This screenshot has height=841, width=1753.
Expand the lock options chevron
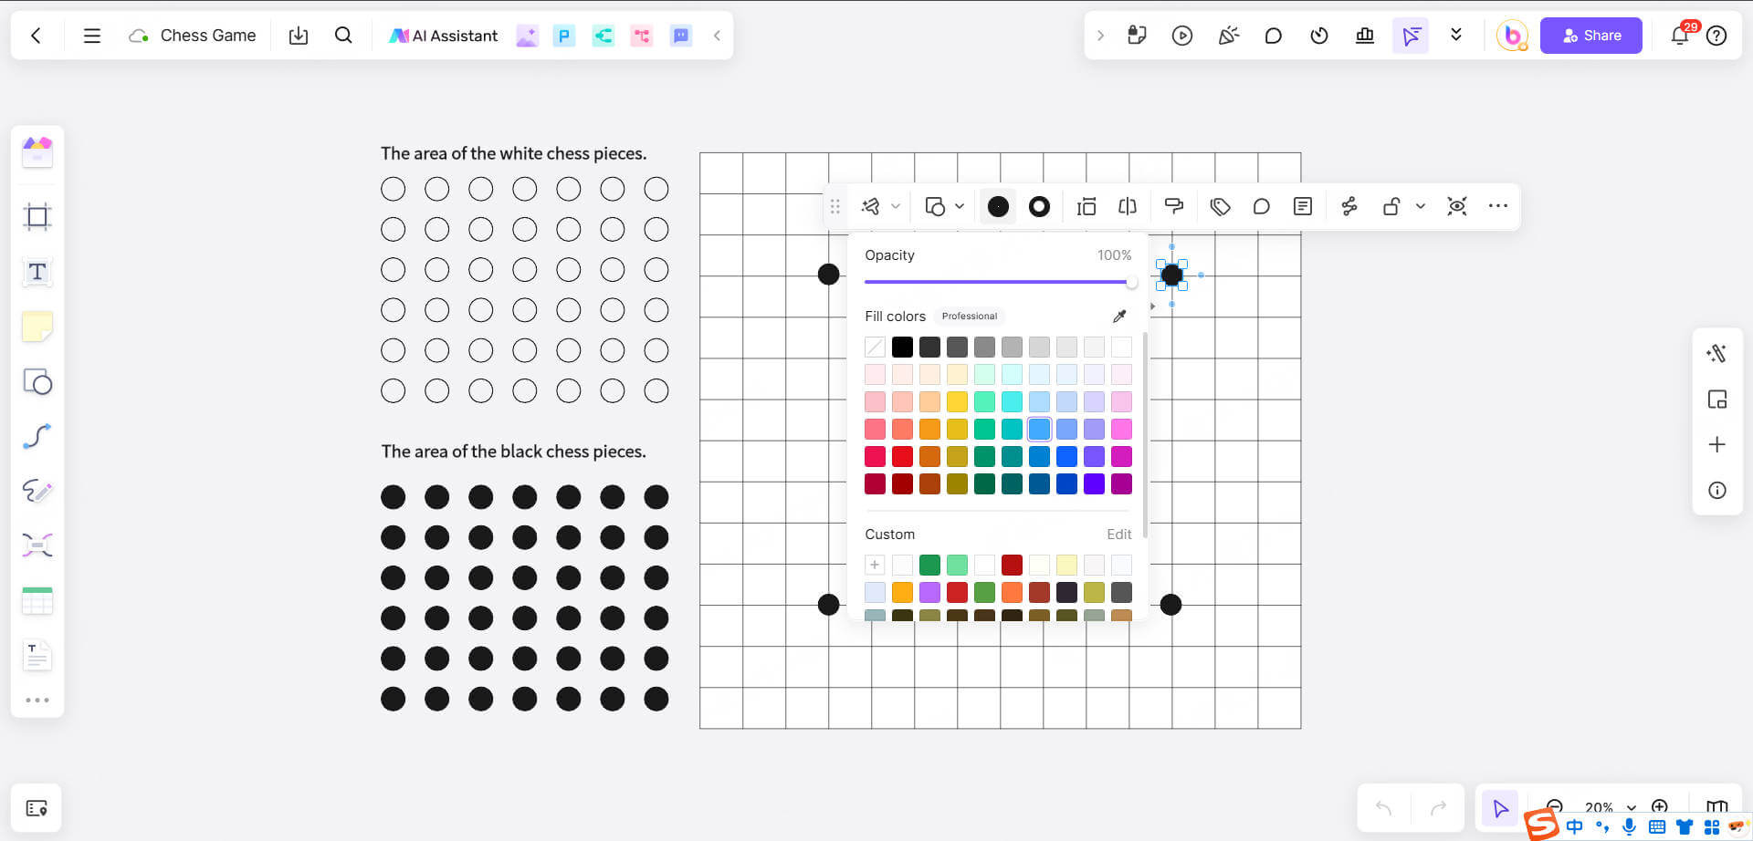[x=1421, y=206]
